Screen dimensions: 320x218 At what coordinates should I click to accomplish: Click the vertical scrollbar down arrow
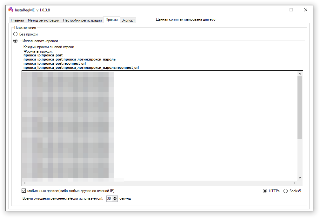300,178
